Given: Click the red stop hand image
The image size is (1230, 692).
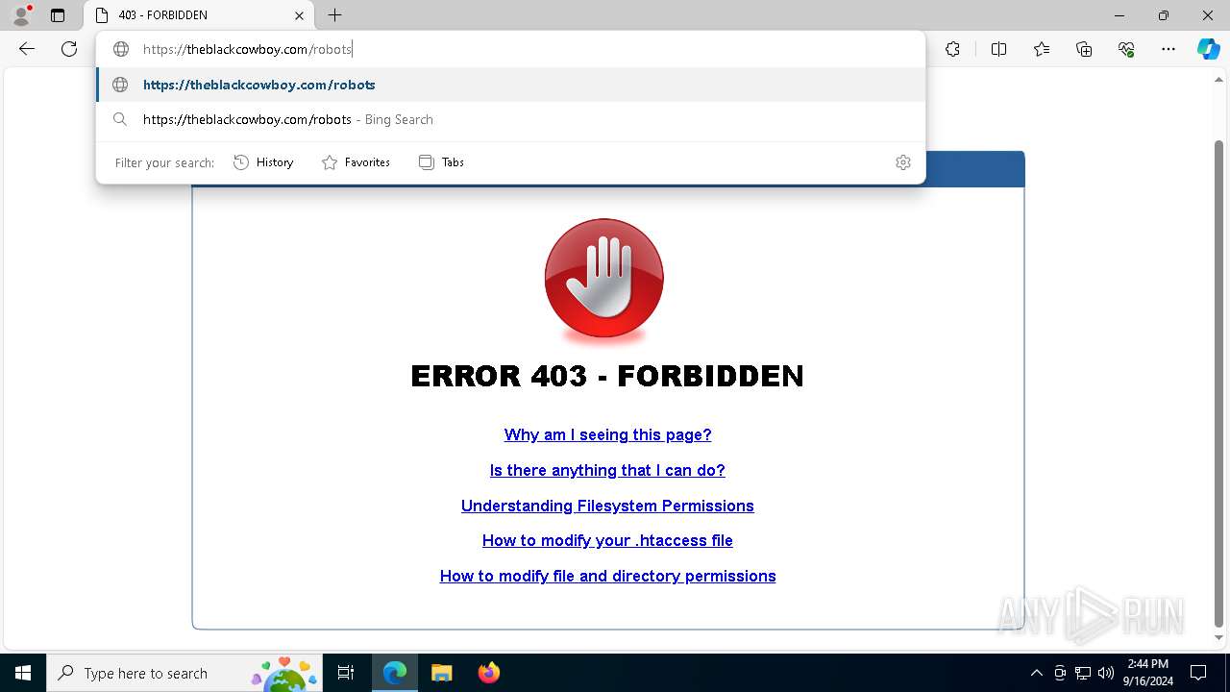Looking at the screenshot, I should [604, 279].
